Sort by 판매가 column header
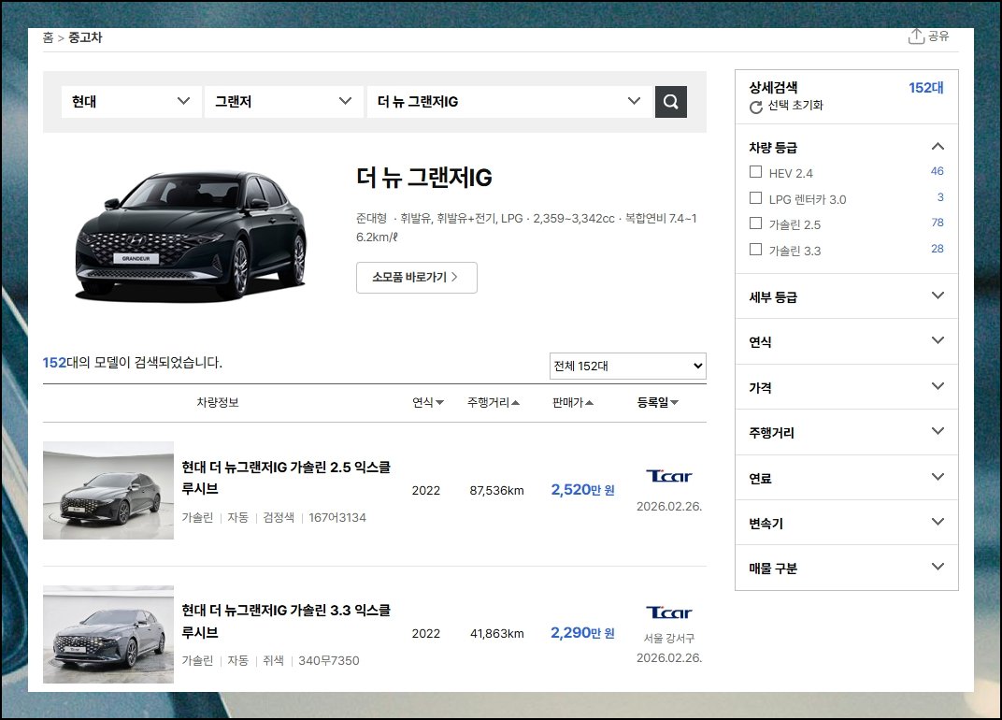 point(573,402)
